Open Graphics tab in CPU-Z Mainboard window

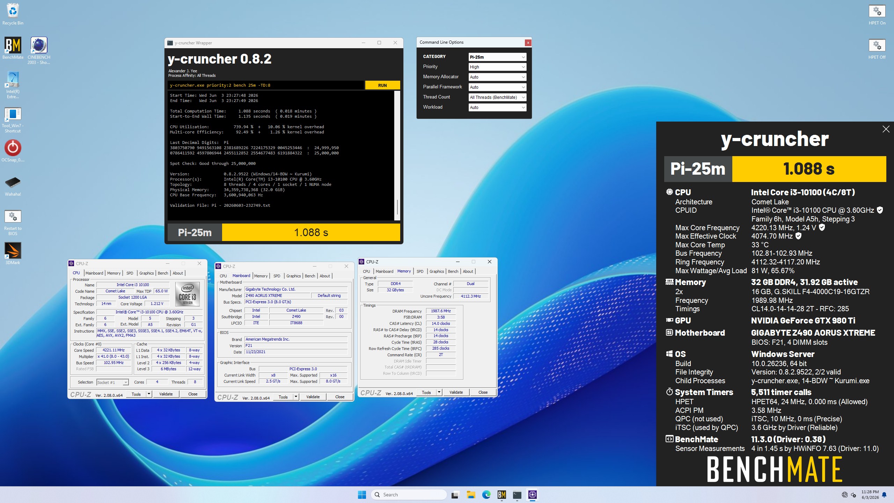tap(293, 276)
